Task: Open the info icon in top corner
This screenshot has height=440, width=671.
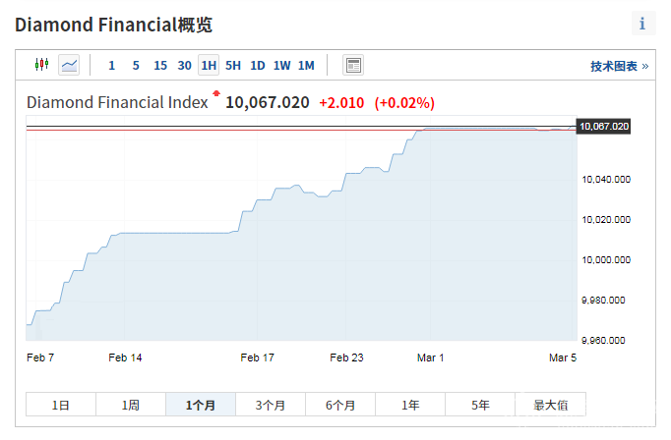Action: [642, 24]
